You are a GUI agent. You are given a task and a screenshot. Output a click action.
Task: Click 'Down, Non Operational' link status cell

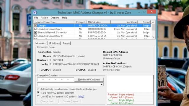tap(125, 29)
